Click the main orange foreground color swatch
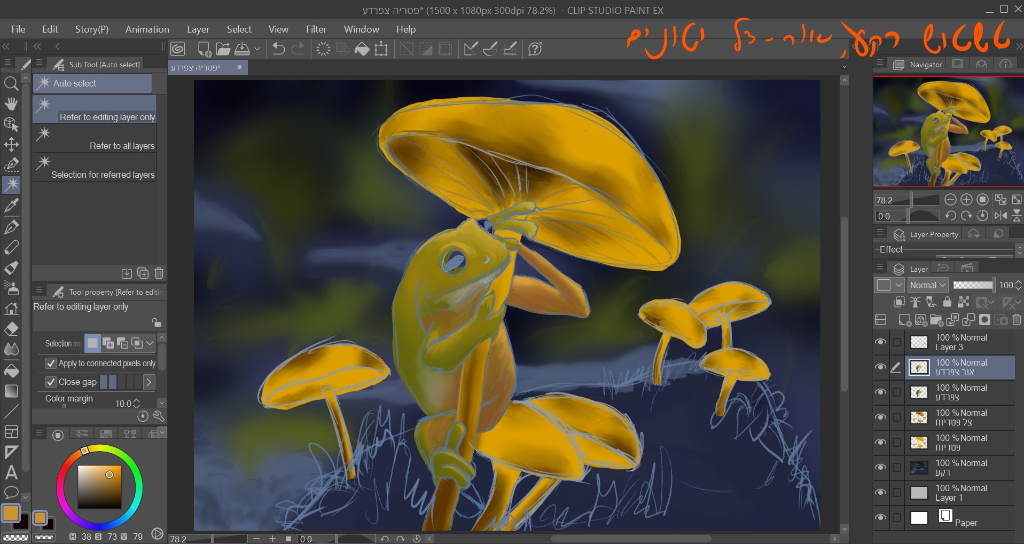 pyautogui.click(x=11, y=513)
